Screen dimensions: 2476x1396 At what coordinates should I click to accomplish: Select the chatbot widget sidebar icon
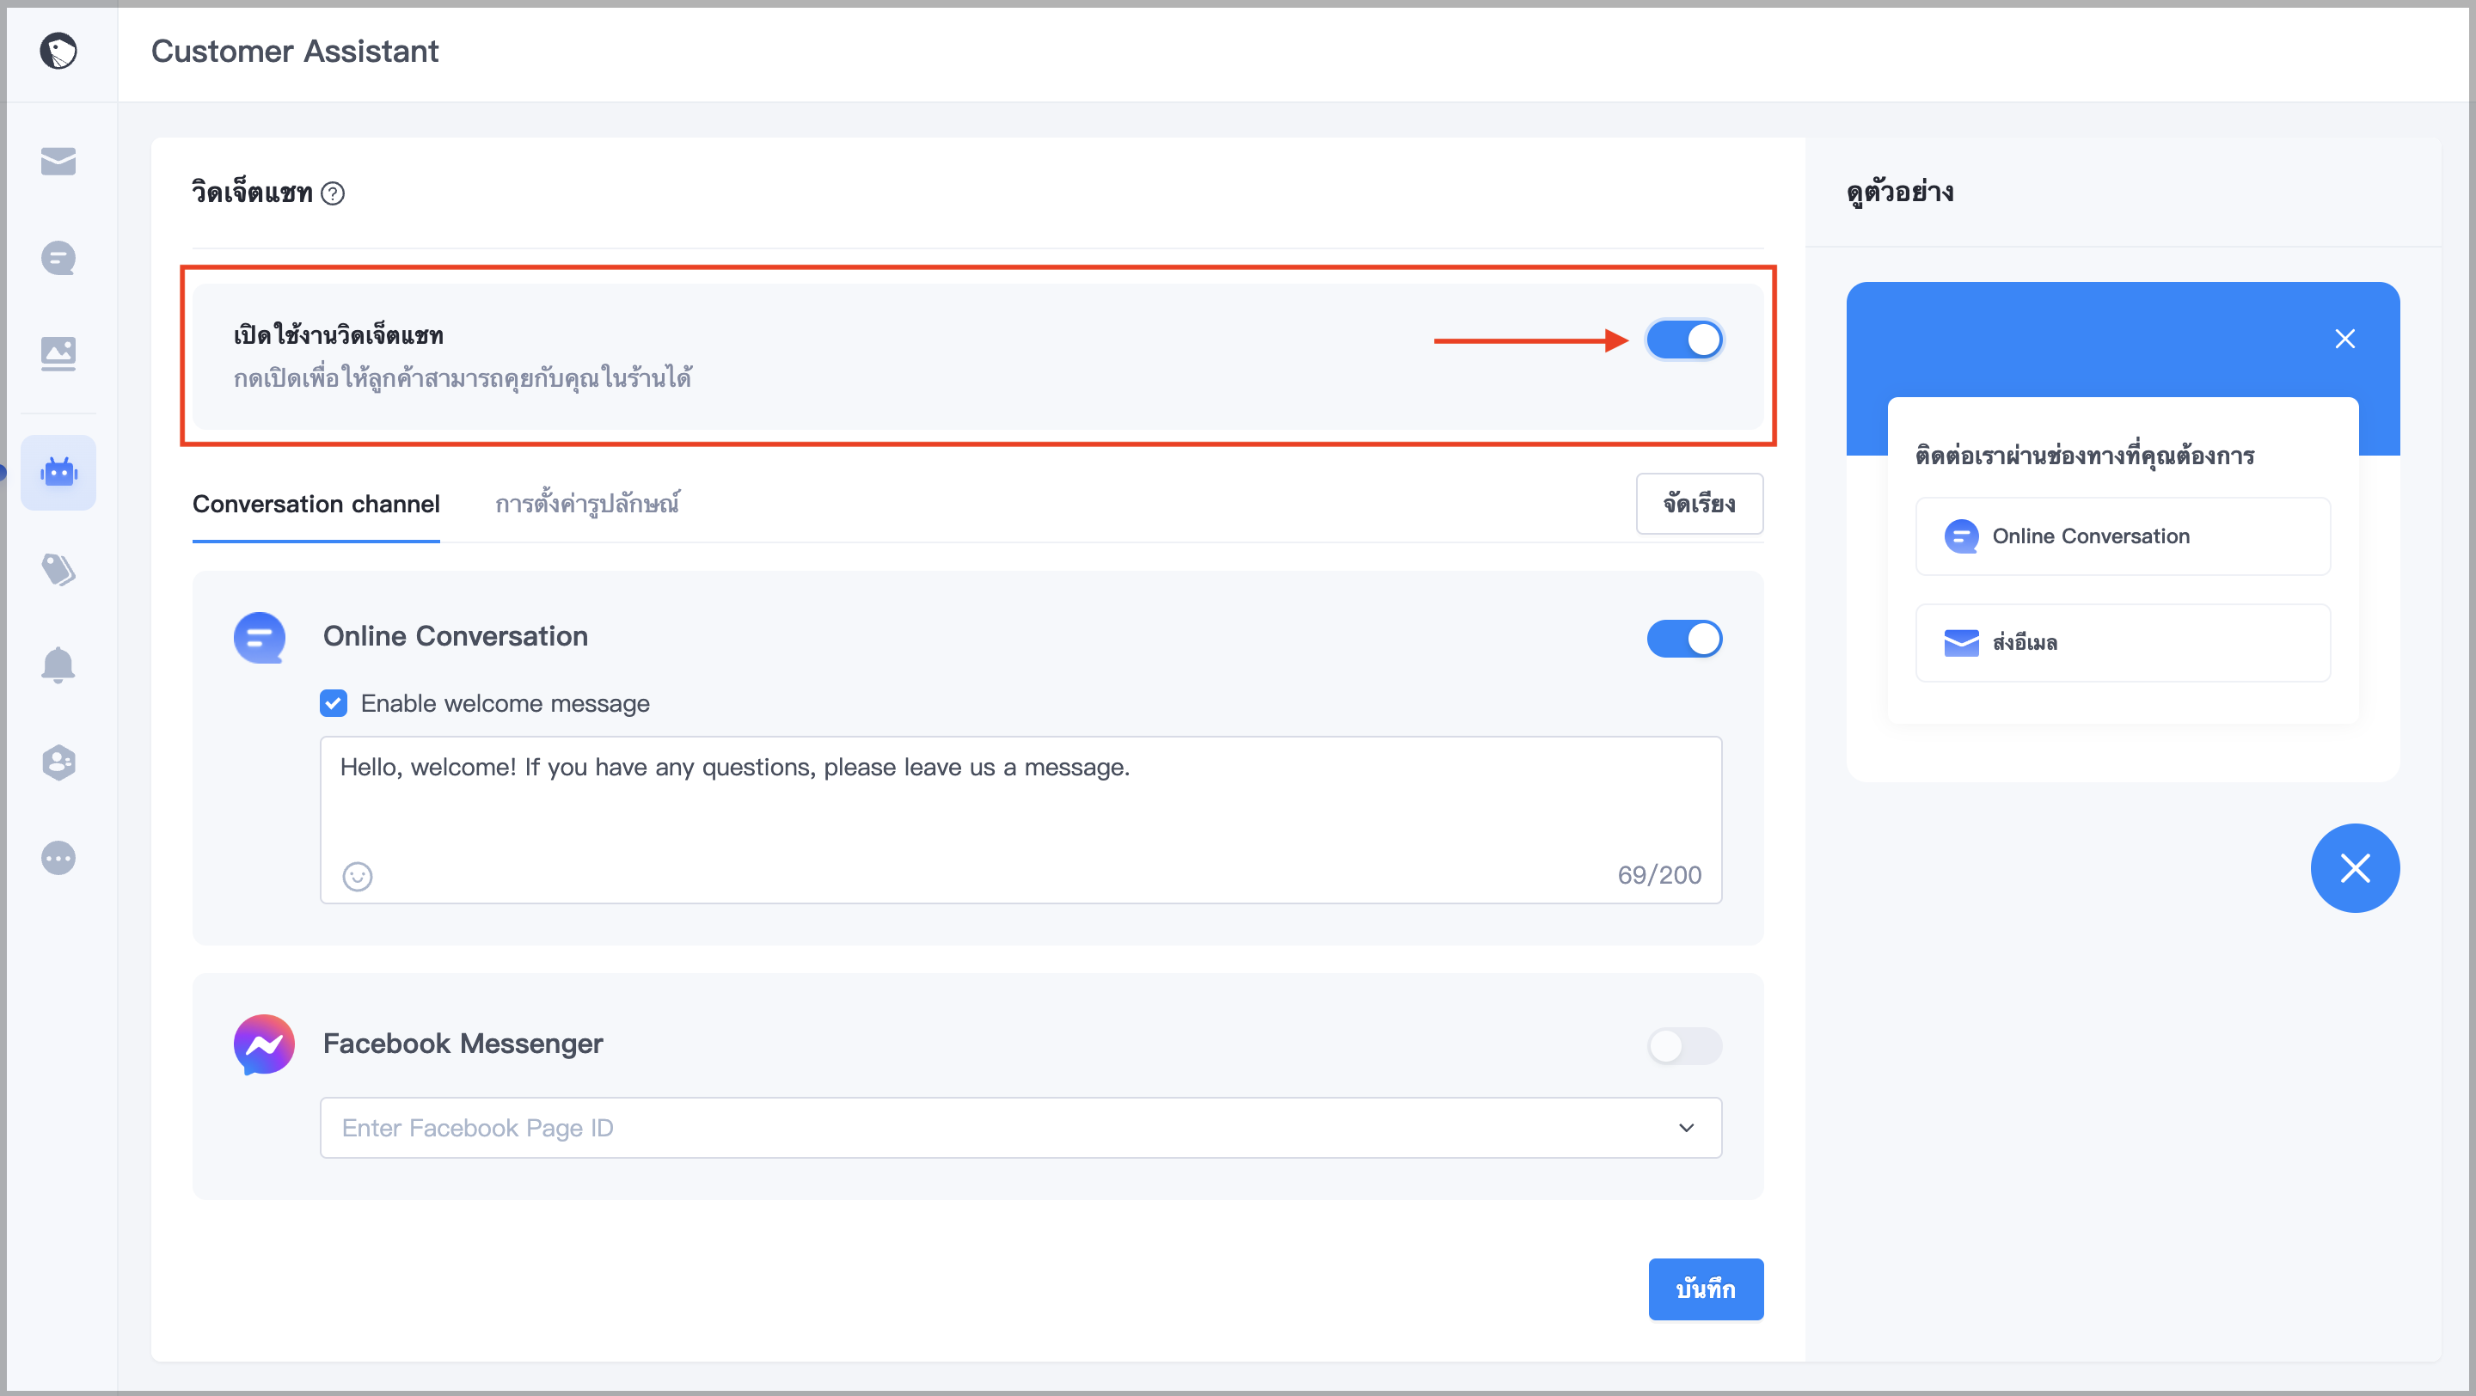click(58, 472)
